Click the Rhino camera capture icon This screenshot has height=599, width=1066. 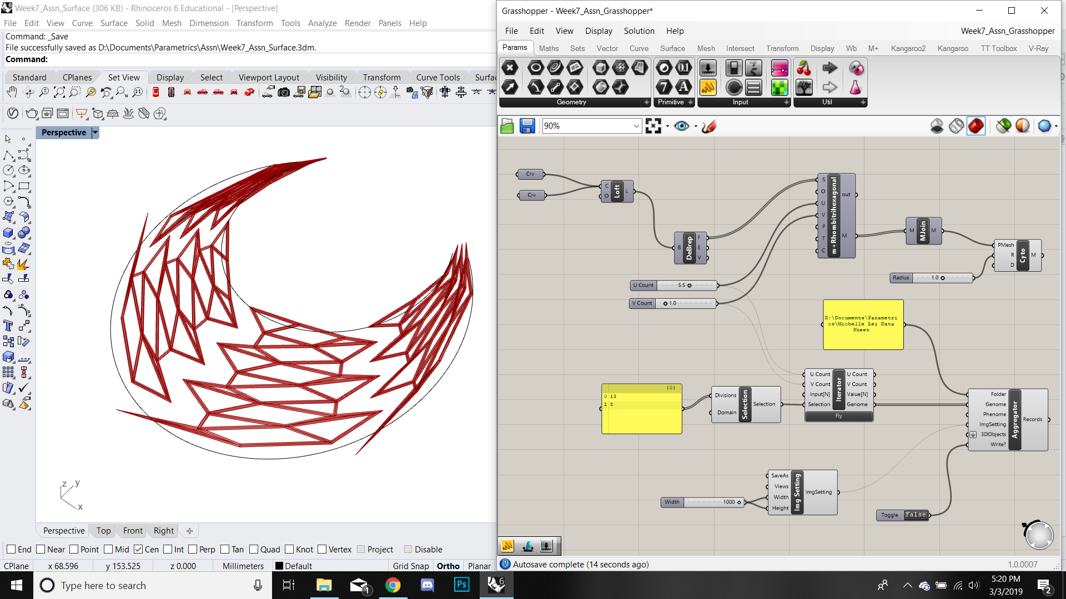point(284,92)
